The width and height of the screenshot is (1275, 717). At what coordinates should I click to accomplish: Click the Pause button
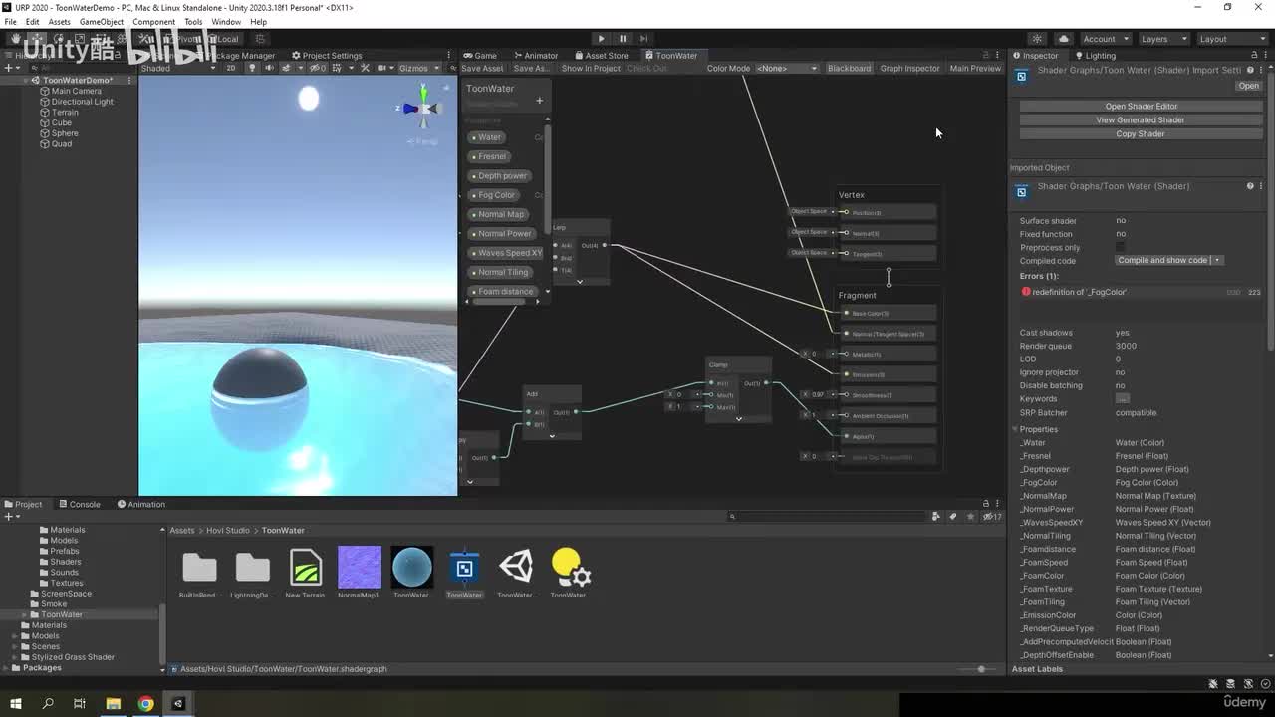(623, 39)
